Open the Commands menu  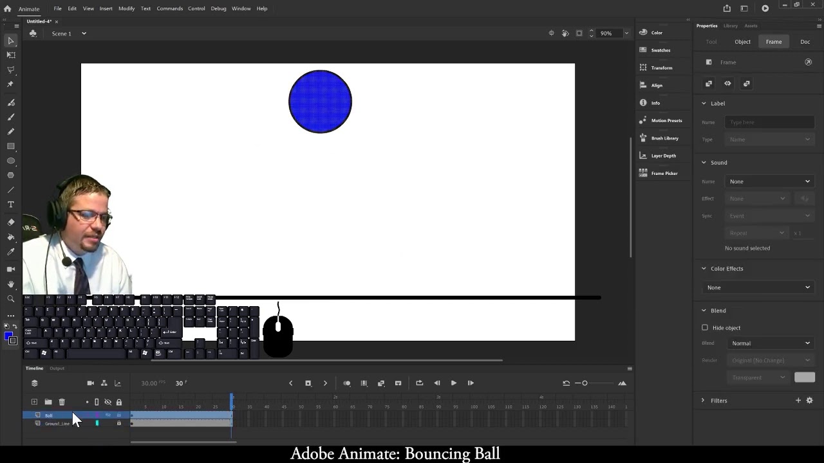click(x=169, y=8)
